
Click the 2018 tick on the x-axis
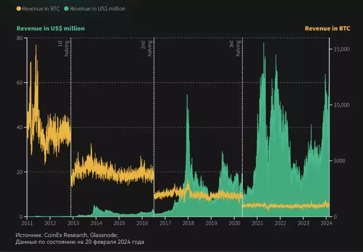[188, 223]
